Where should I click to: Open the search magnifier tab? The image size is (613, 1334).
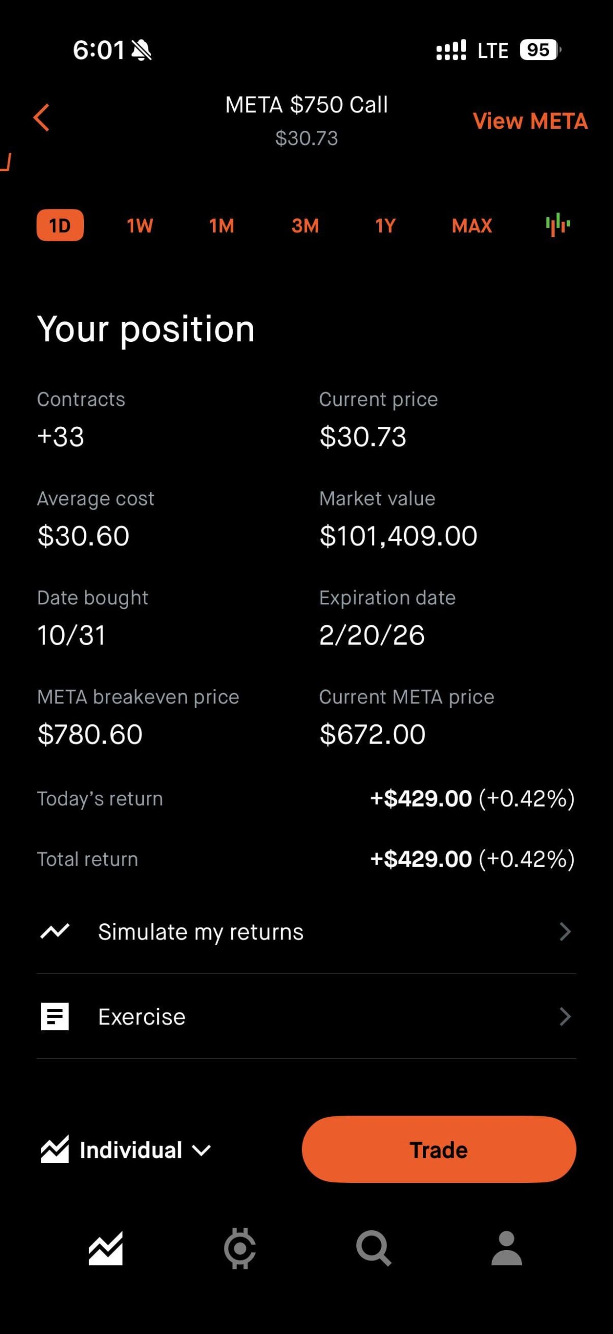pos(373,1249)
